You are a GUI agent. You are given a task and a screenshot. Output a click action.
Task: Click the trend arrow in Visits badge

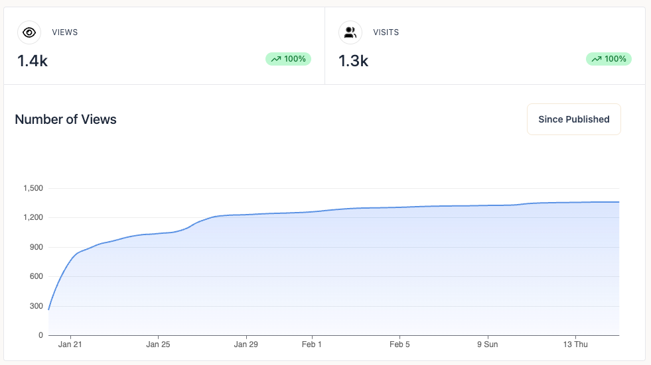tap(596, 59)
